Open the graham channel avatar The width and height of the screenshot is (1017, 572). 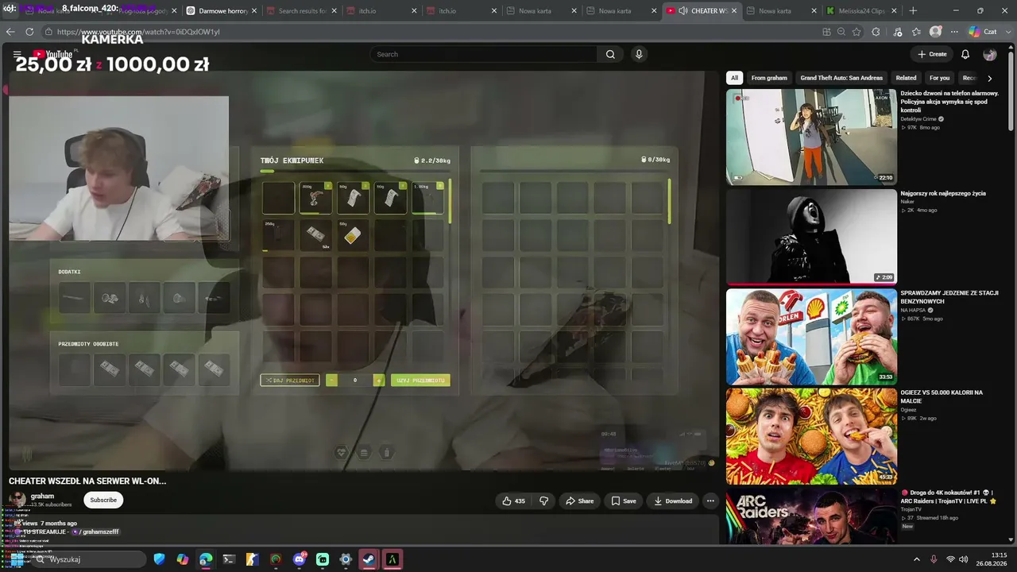pyautogui.click(x=17, y=500)
